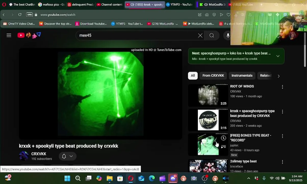Open options for krxxk + spaceghostpurrp type beat

[282, 112]
